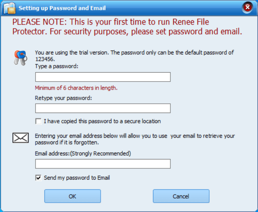The width and height of the screenshot is (258, 212).
Task: Confirm settings with the OK button
Action: coord(73,196)
